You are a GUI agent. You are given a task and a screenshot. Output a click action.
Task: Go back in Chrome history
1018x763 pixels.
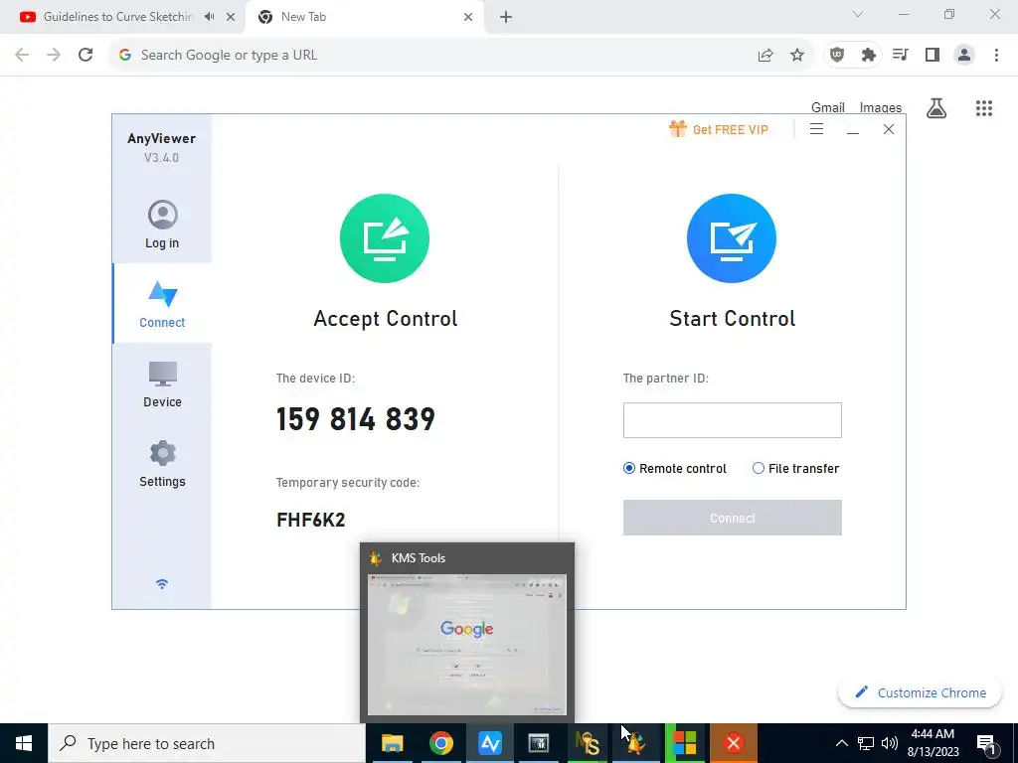tap(22, 55)
